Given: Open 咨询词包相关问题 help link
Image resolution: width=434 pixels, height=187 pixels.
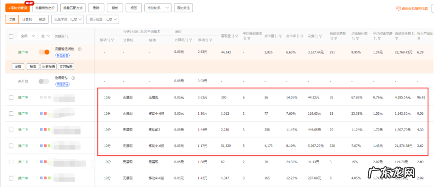Looking at the screenshot, I should click(x=414, y=8).
